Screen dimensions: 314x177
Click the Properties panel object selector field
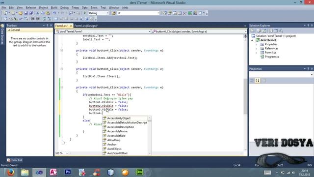tap(281, 74)
